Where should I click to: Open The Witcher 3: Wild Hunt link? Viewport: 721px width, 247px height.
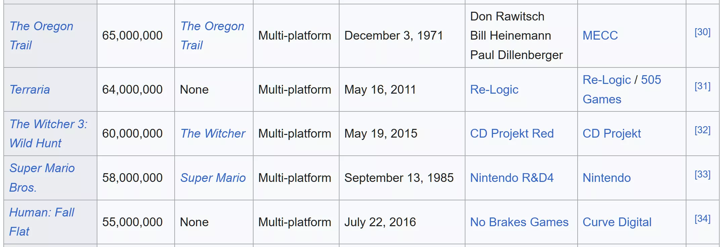click(48, 124)
